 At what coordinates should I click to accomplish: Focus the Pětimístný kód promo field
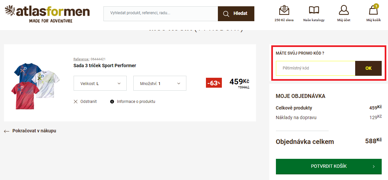point(315,68)
